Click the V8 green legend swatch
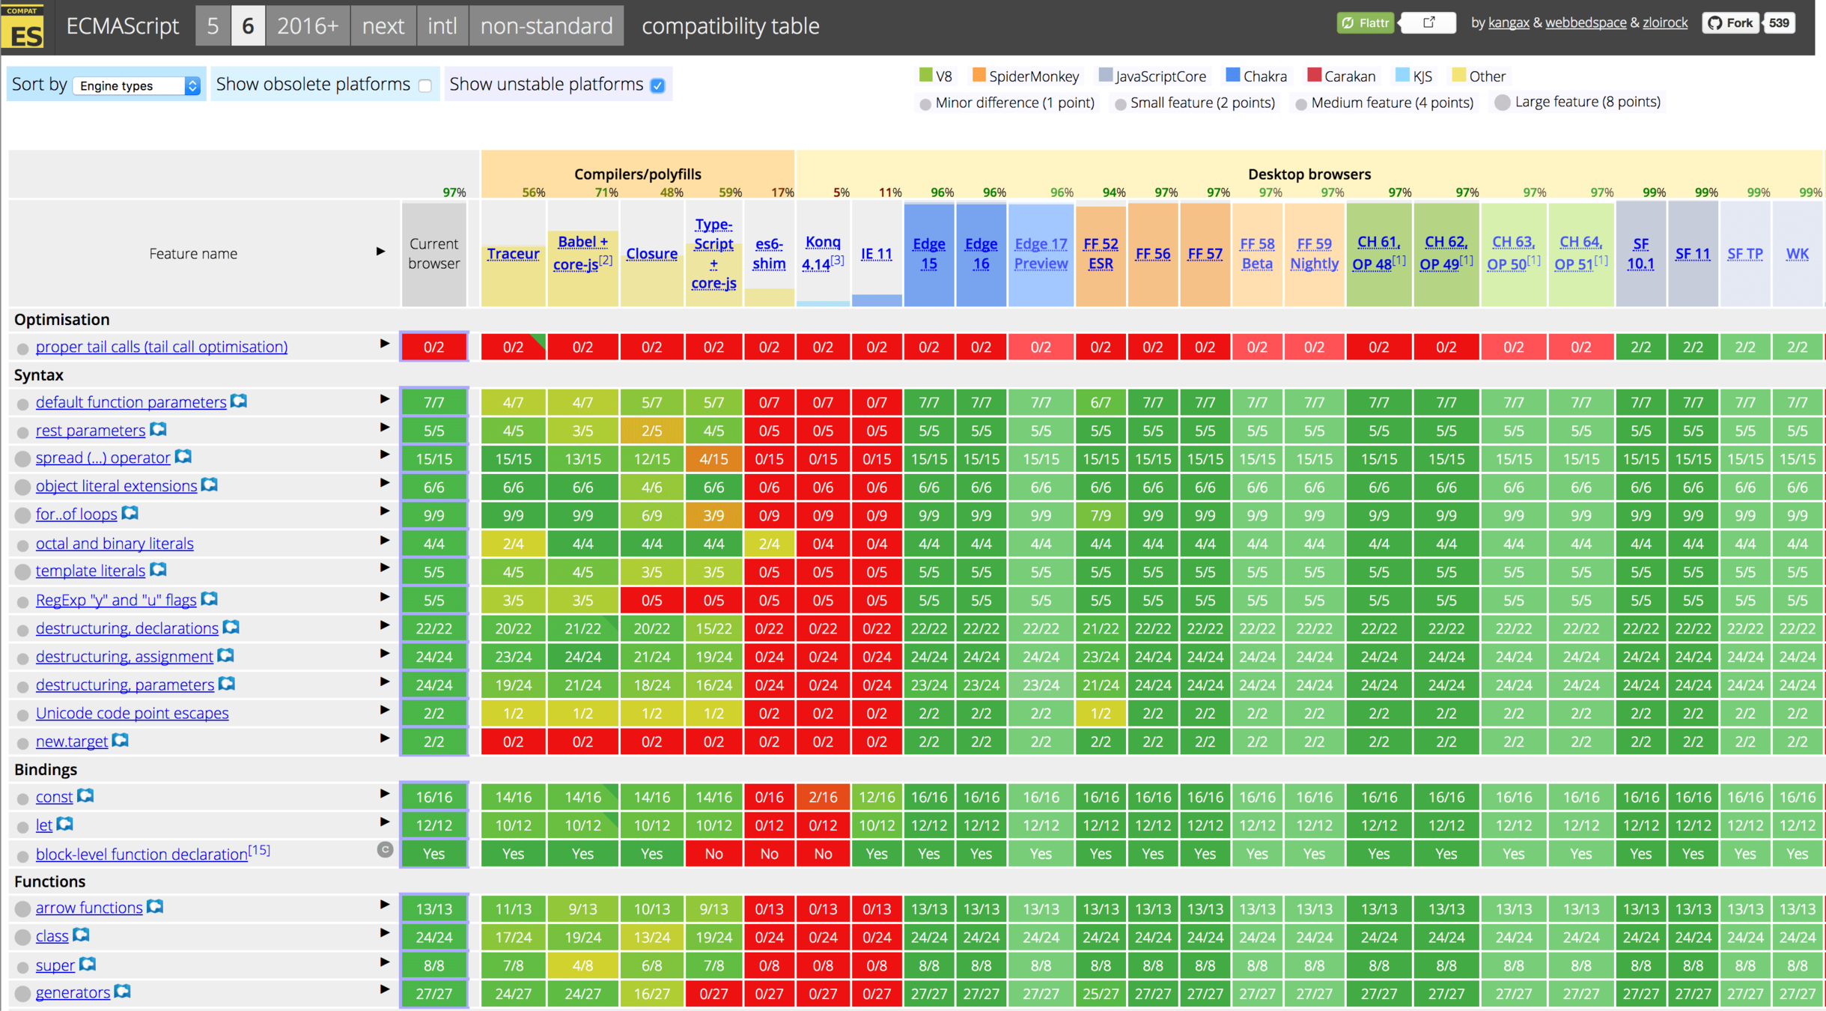The height and width of the screenshot is (1011, 1826). pos(925,75)
